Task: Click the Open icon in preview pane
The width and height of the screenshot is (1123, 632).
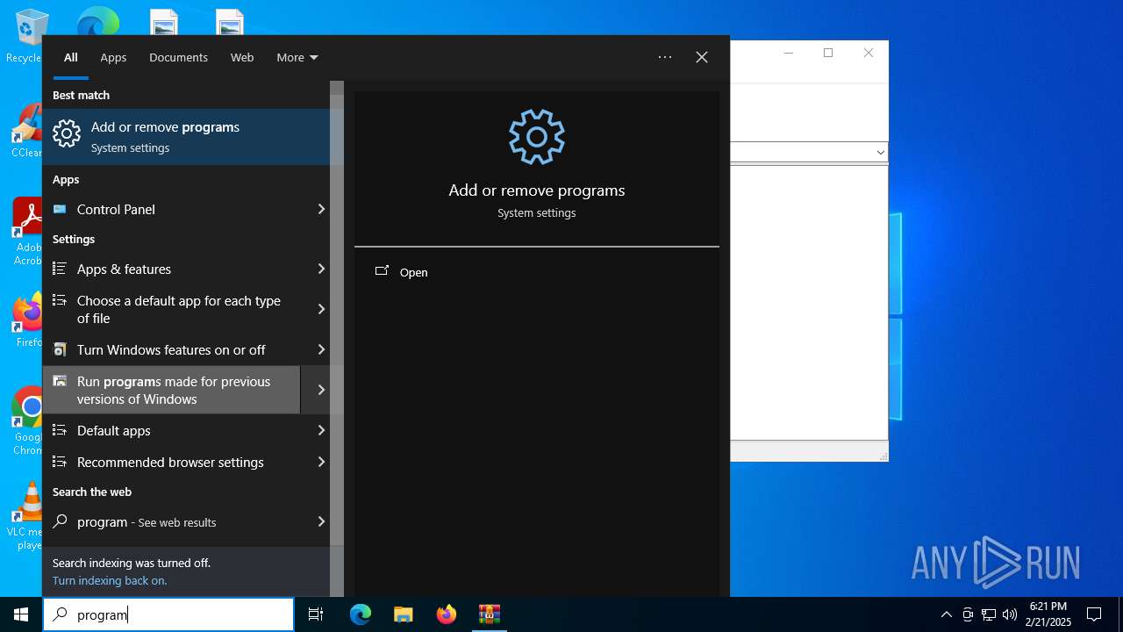Action: (x=382, y=271)
